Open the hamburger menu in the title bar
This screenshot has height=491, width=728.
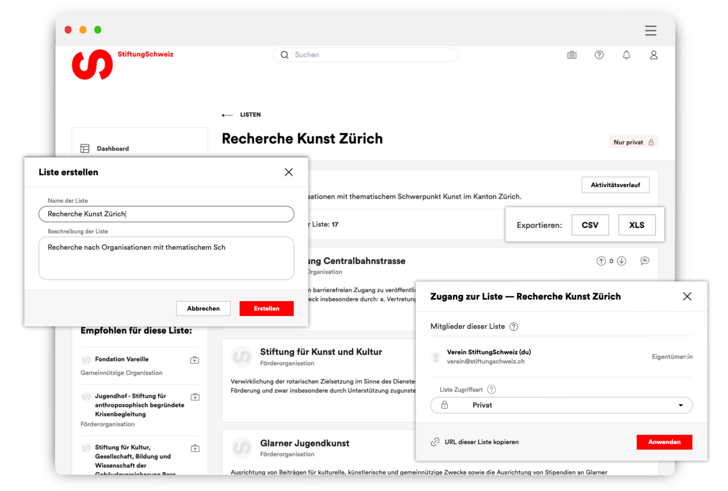(x=650, y=30)
